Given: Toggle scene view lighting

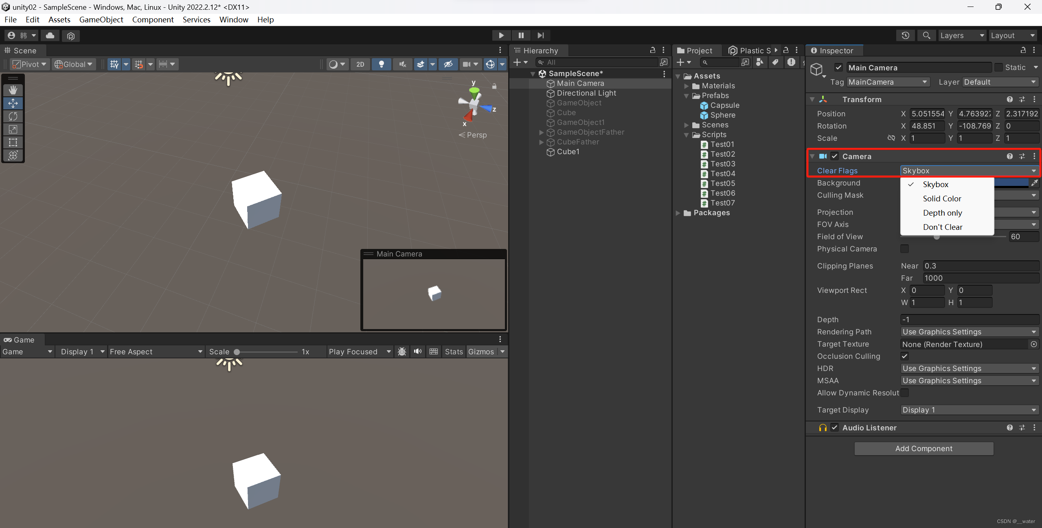Looking at the screenshot, I should point(381,64).
